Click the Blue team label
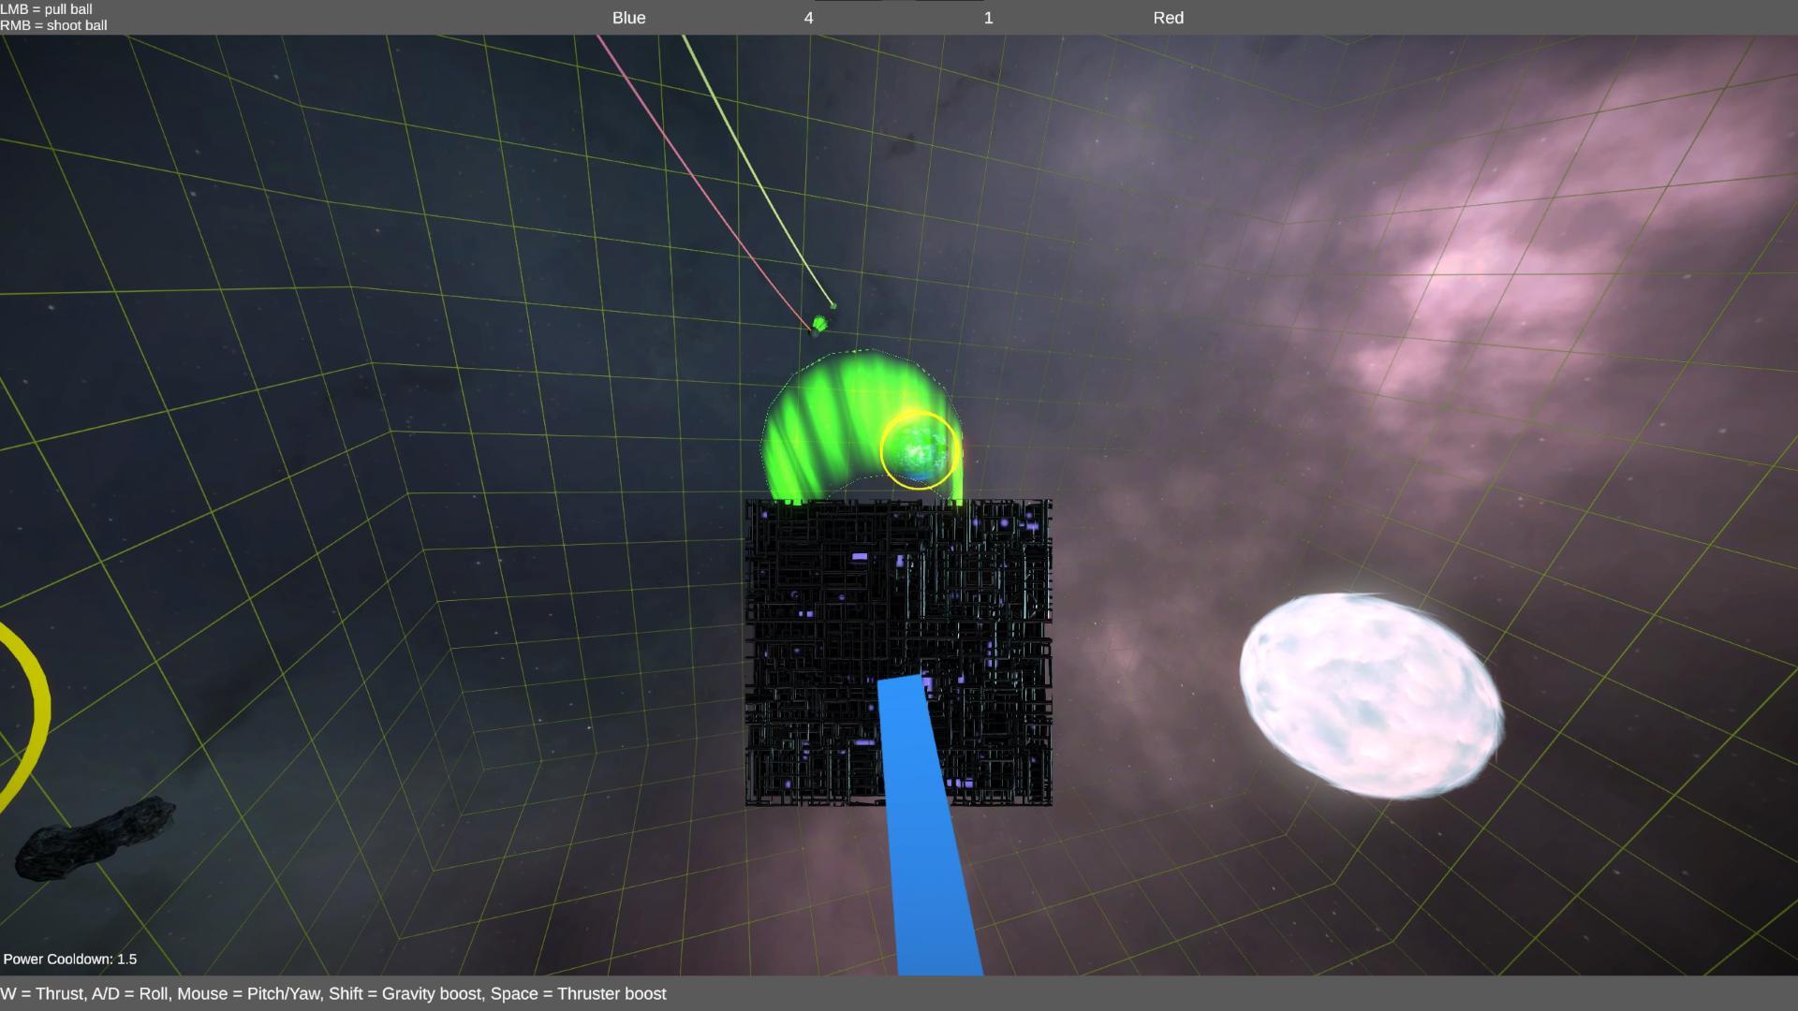 click(x=628, y=18)
